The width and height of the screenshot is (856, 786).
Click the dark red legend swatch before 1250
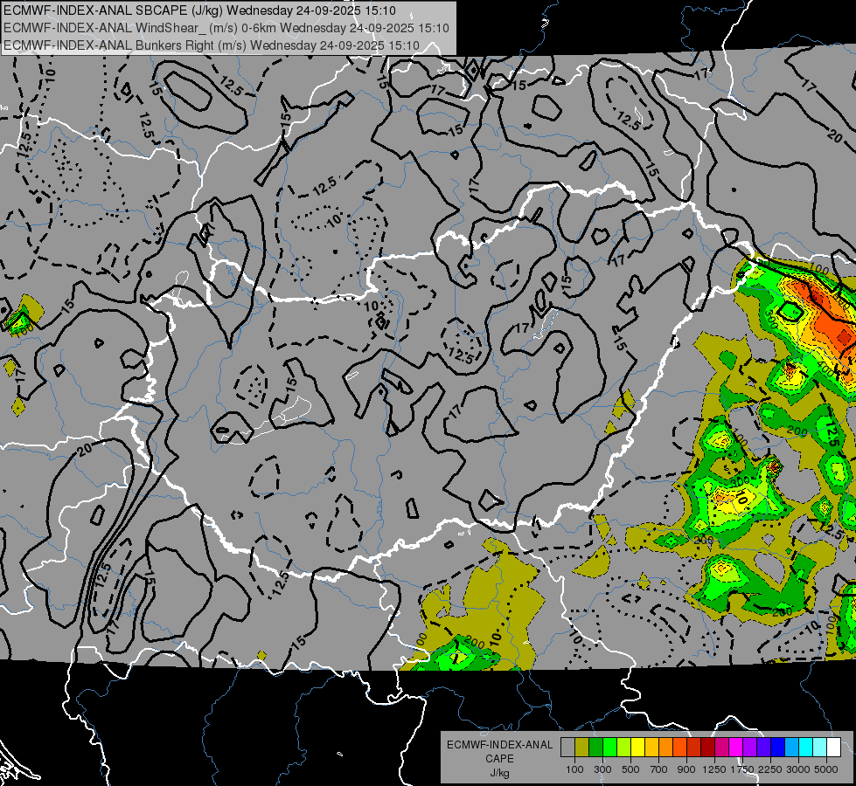click(708, 748)
